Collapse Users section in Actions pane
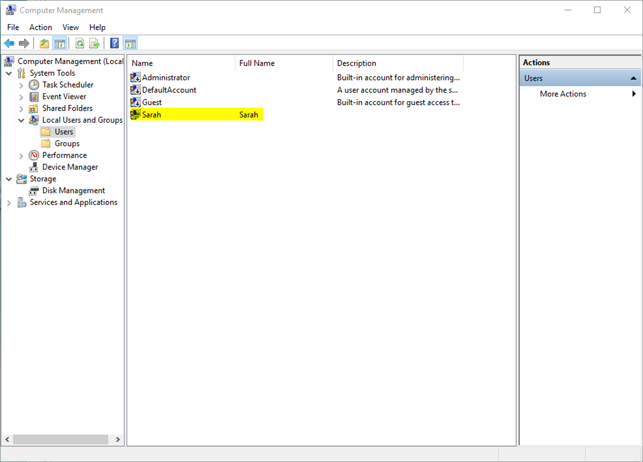The height and width of the screenshot is (462, 643). 633,78
